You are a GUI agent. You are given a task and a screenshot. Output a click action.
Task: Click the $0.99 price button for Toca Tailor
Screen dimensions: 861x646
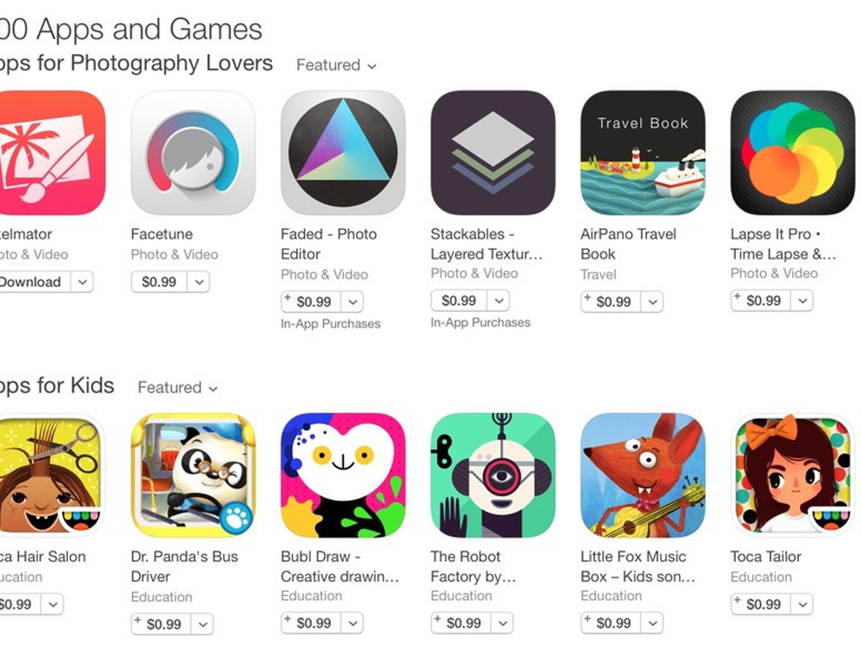click(x=761, y=604)
